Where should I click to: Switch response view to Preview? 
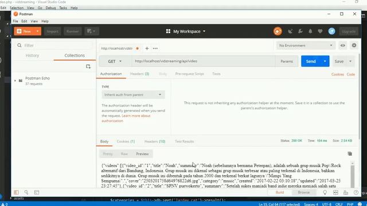pos(142,154)
